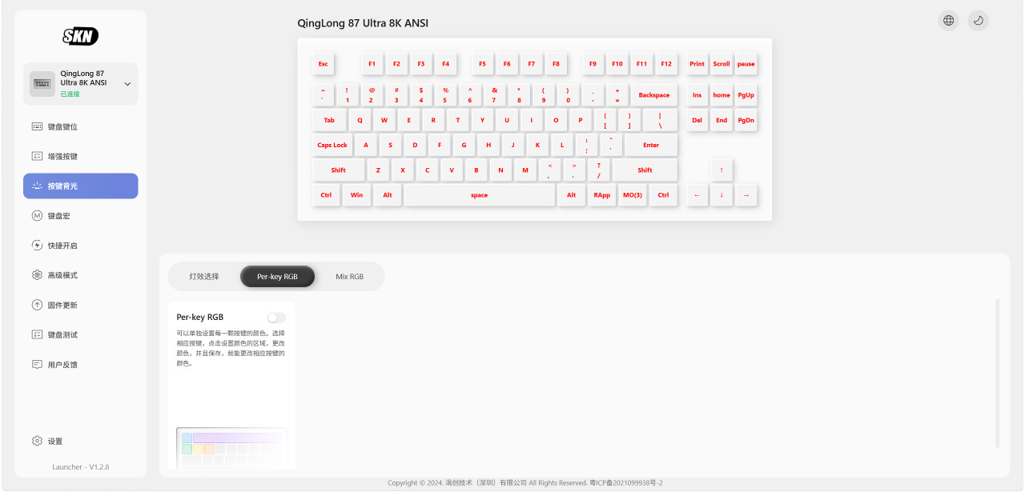Image resolution: width=1025 pixels, height=492 pixels.
Task: Open the language globe icon
Action: point(949,21)
